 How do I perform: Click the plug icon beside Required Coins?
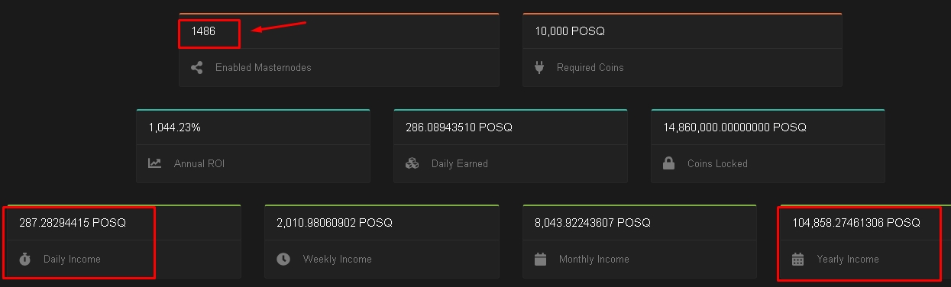point(539,67)
